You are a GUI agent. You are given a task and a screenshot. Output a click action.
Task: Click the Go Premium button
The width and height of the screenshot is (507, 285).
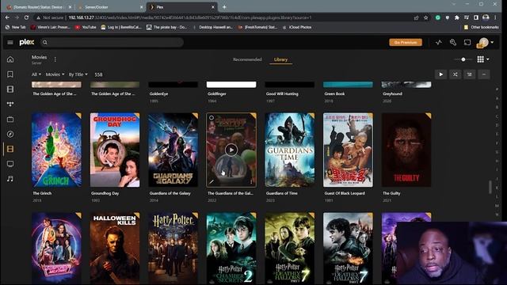pyautogui.click(x=406, y=42)
